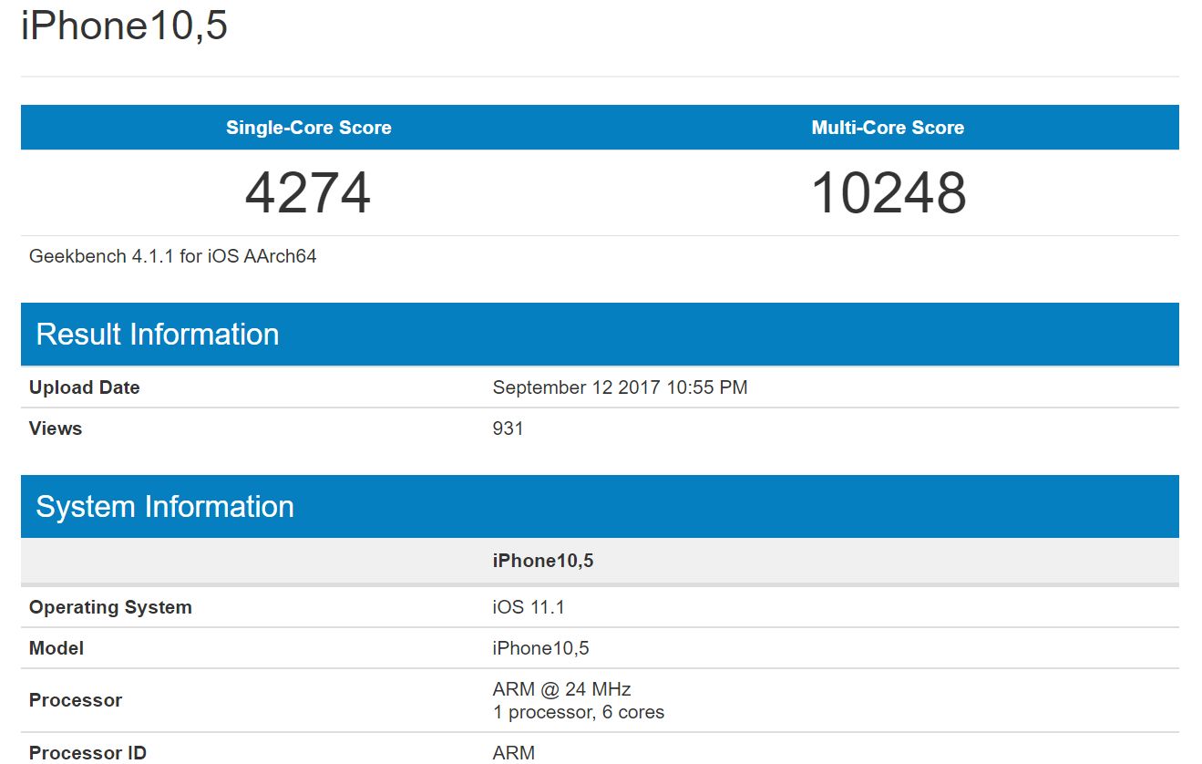Click the iPhone10,5 page title heading
This screenshot has height=764, width=1202.
pyautogui.click(x=124, y=26)
